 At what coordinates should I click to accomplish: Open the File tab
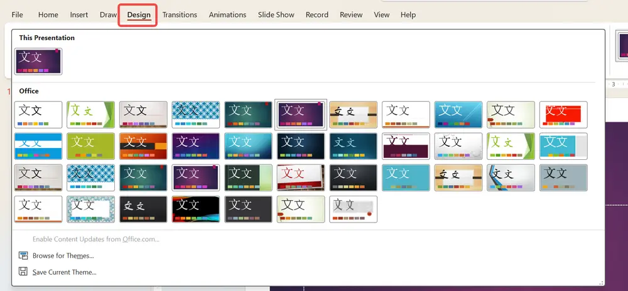pyautogui.click(x=17, y=15)
